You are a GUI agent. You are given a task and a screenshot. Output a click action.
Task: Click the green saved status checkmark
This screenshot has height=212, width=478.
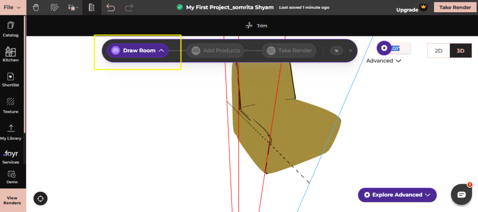coord(180,7)
